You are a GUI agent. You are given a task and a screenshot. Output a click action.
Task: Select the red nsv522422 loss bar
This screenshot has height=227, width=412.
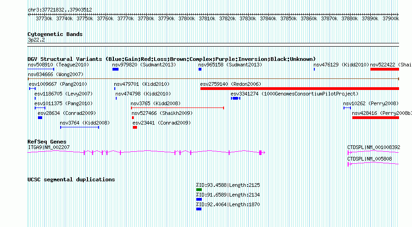coord(385,69)
